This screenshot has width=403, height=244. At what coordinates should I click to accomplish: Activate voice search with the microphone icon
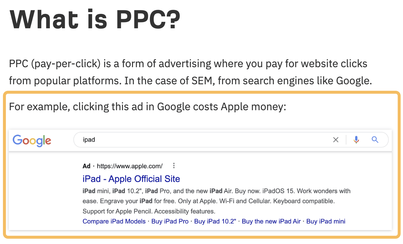pyautogui.click(x=356, y=140)
